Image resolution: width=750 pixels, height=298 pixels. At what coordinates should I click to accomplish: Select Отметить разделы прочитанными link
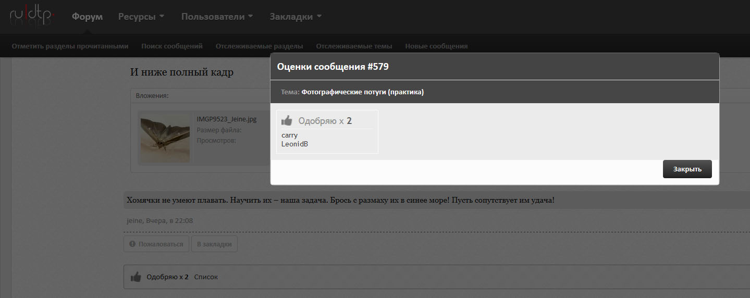70,46
